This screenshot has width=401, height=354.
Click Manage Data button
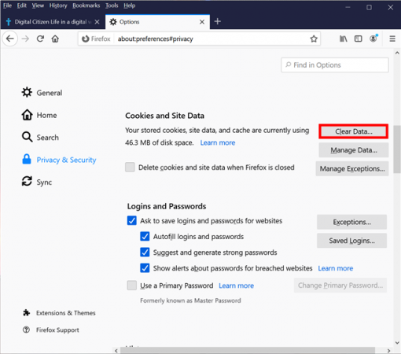point(354,150)
